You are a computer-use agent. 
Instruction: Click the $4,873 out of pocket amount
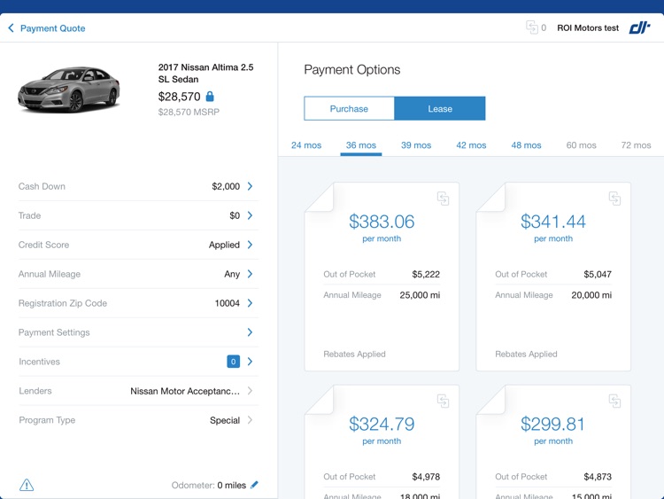click(x=598, y=477)
